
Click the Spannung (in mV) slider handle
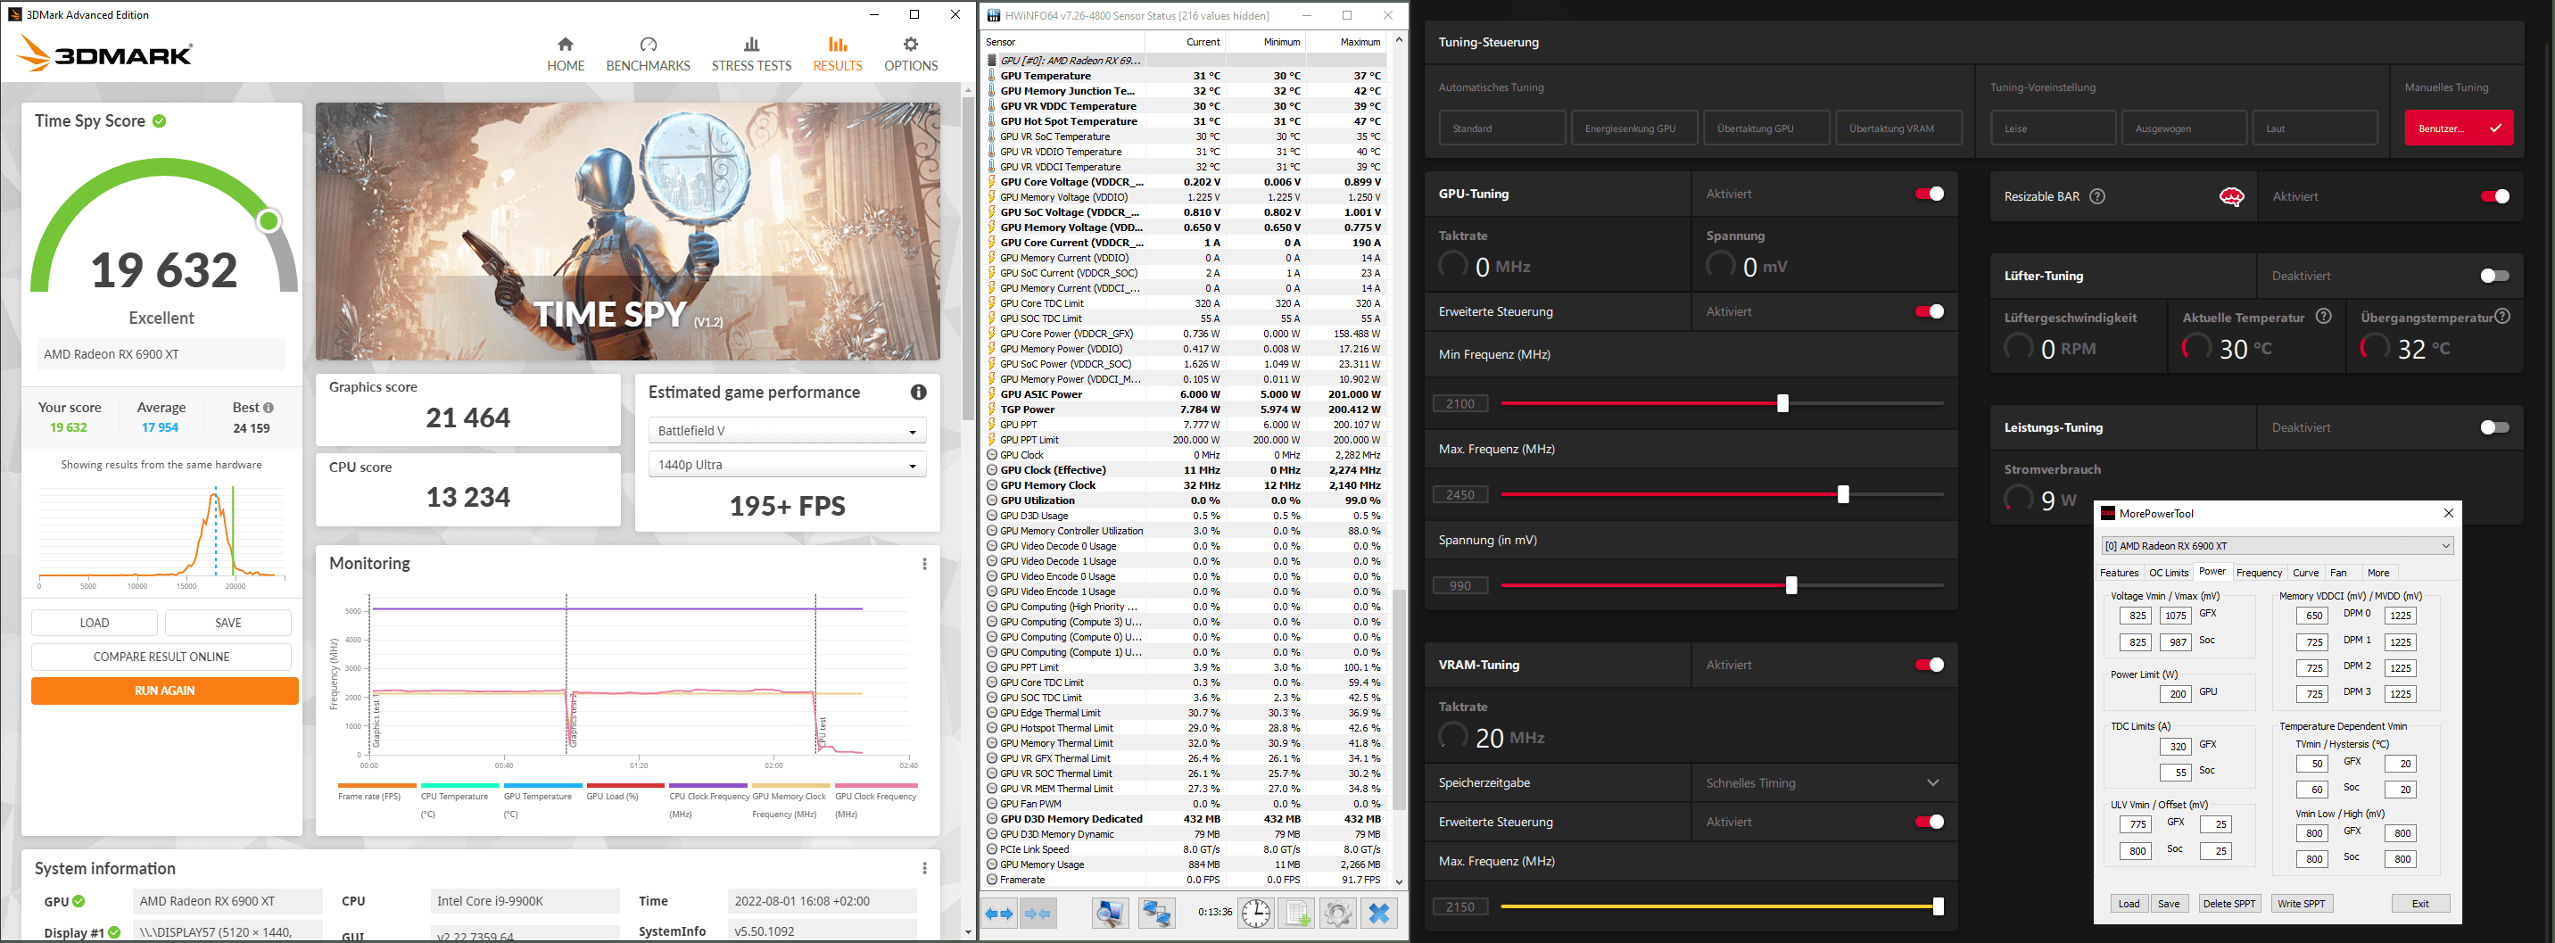(x=1791, y=585)
